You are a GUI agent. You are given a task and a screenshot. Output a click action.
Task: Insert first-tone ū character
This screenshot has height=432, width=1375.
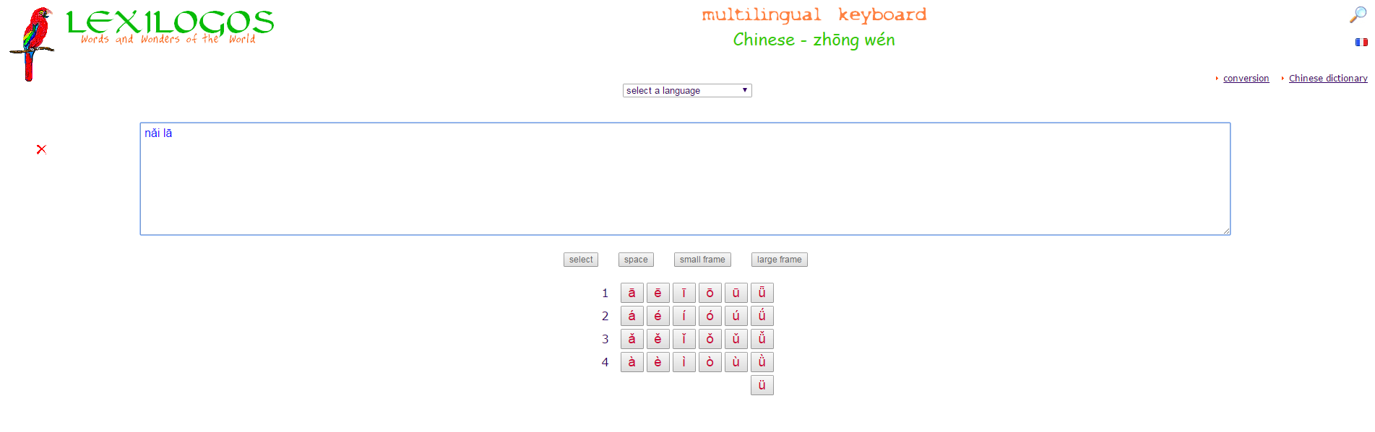(736, 293)
